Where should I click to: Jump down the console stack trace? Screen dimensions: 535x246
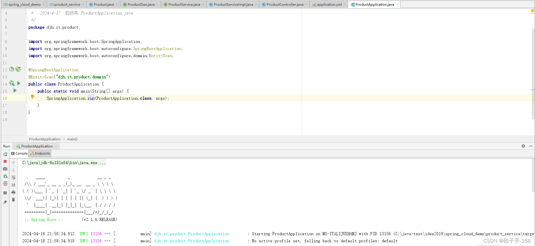pyautogui.click(x=13, y=170)
